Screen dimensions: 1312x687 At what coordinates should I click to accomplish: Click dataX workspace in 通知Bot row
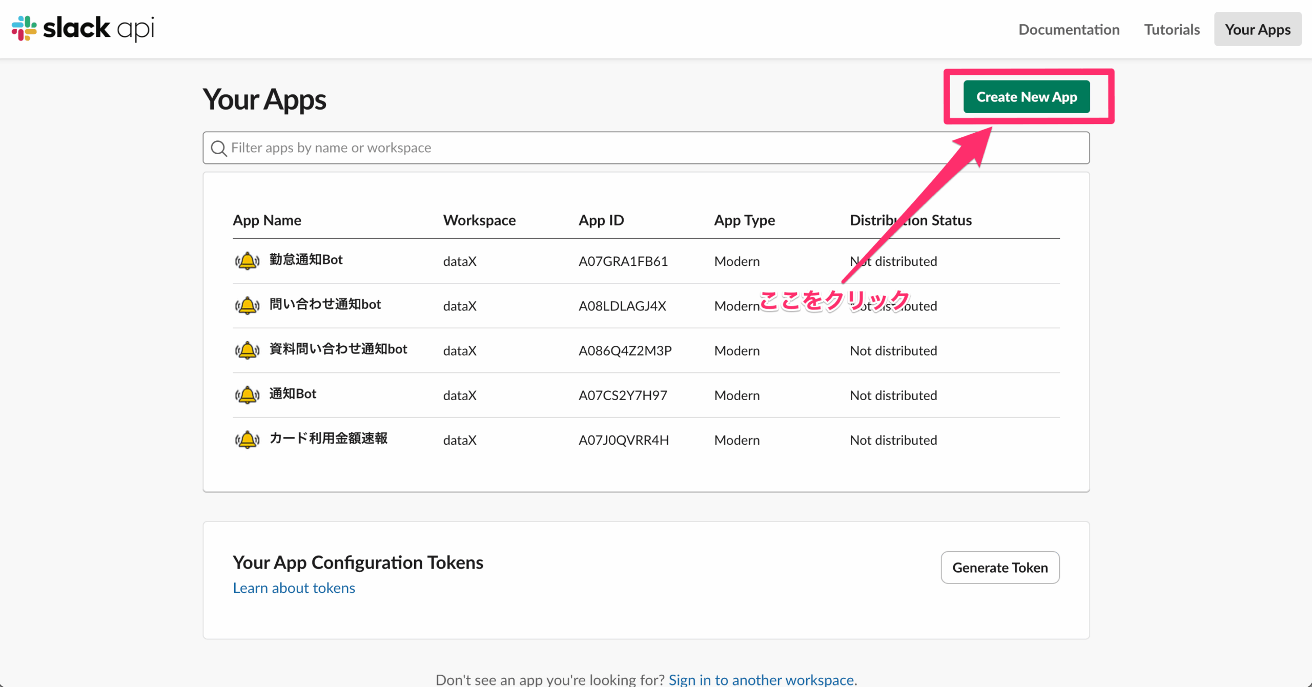pyautogui.click(x=460, y=394)
